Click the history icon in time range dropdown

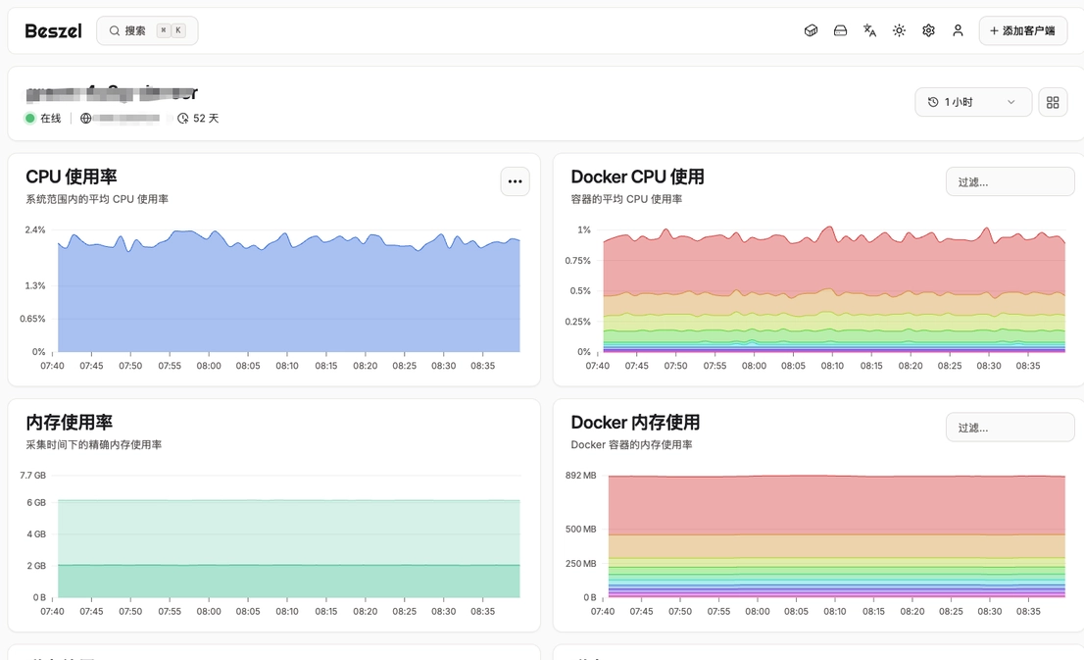(933, 102)
